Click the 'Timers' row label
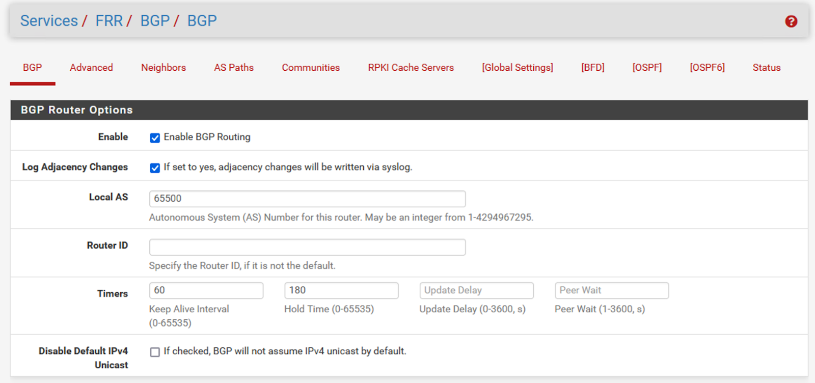The image size is (815, 383). coord(113,294)
